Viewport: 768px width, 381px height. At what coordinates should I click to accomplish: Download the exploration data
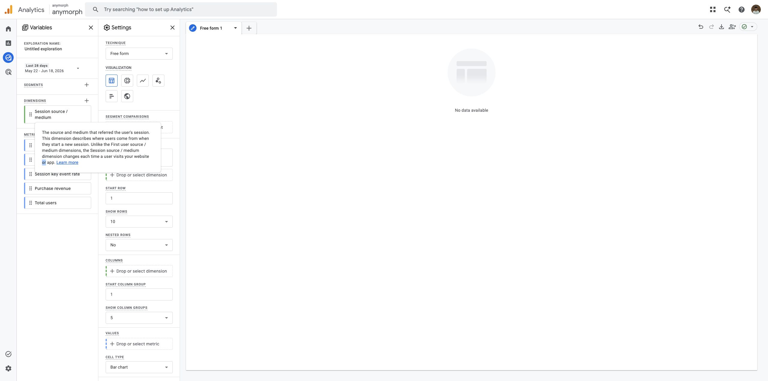click(x=721, y=27)
